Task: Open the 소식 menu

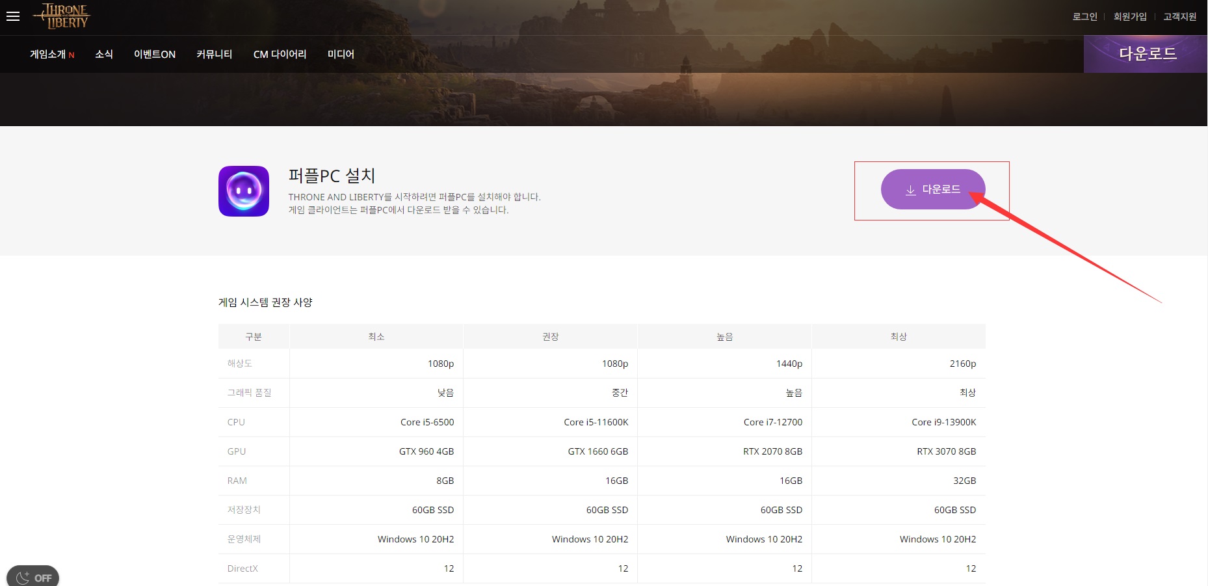Action: coord(104,54)
